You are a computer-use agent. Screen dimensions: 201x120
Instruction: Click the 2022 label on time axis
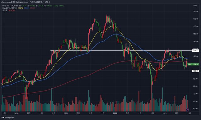(115, 113)
